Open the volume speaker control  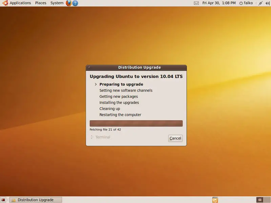pyautogui.click(x=267, y=3)
